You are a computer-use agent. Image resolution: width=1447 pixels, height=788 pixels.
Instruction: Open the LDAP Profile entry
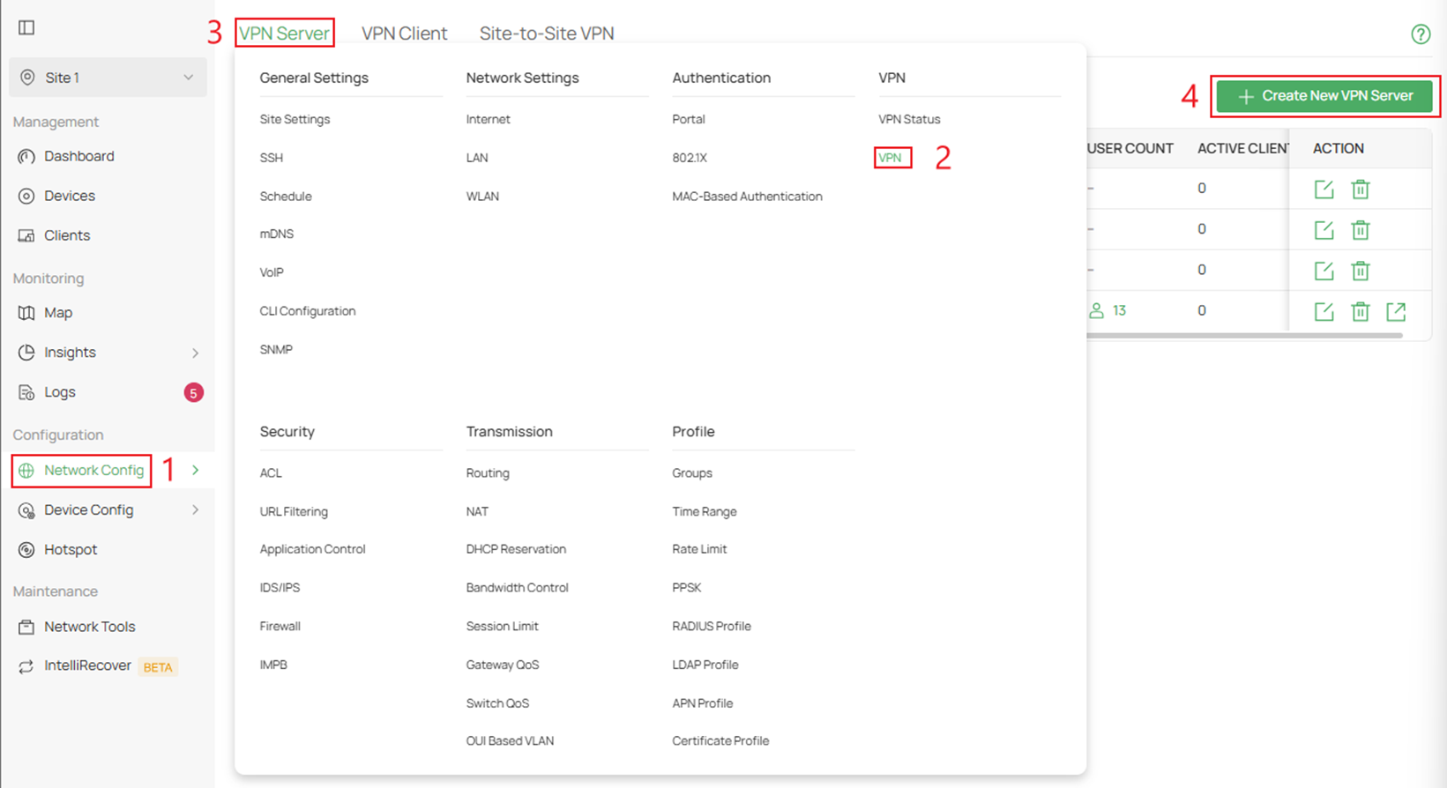tap(705, 665)
